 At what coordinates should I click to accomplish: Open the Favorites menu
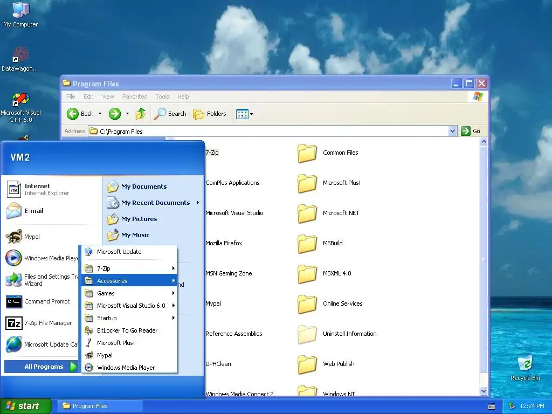134,96
